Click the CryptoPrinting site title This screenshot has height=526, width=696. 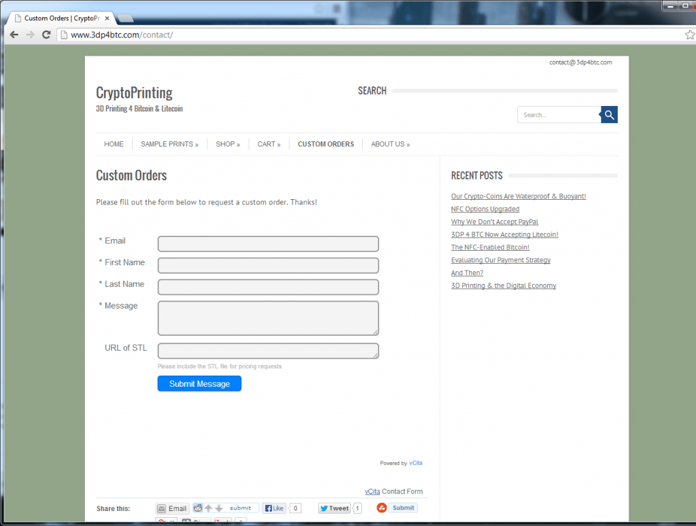tap(134, 93)
